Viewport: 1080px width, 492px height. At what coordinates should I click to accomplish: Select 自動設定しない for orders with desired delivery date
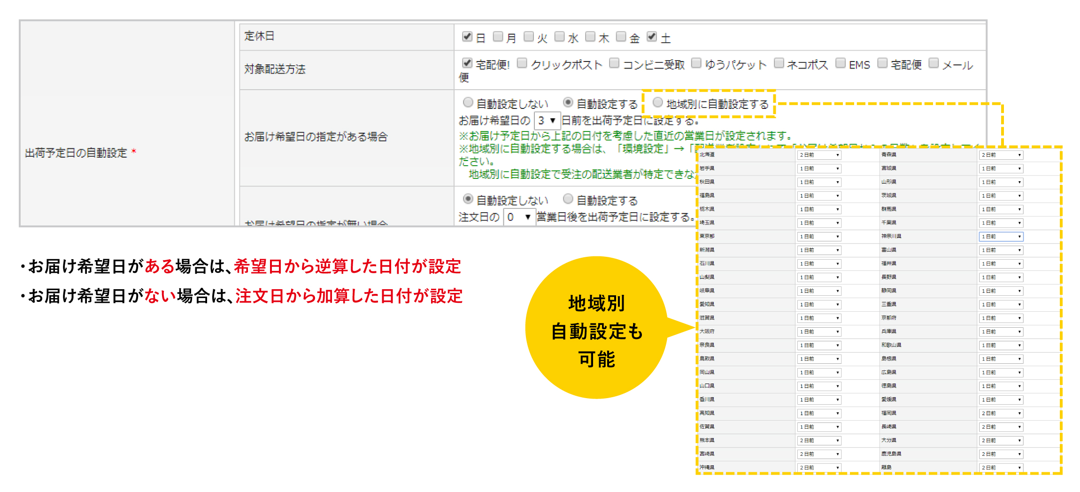tap(468, 102)
